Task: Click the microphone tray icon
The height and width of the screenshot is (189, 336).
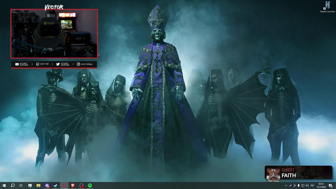Action: pos(299,186)
